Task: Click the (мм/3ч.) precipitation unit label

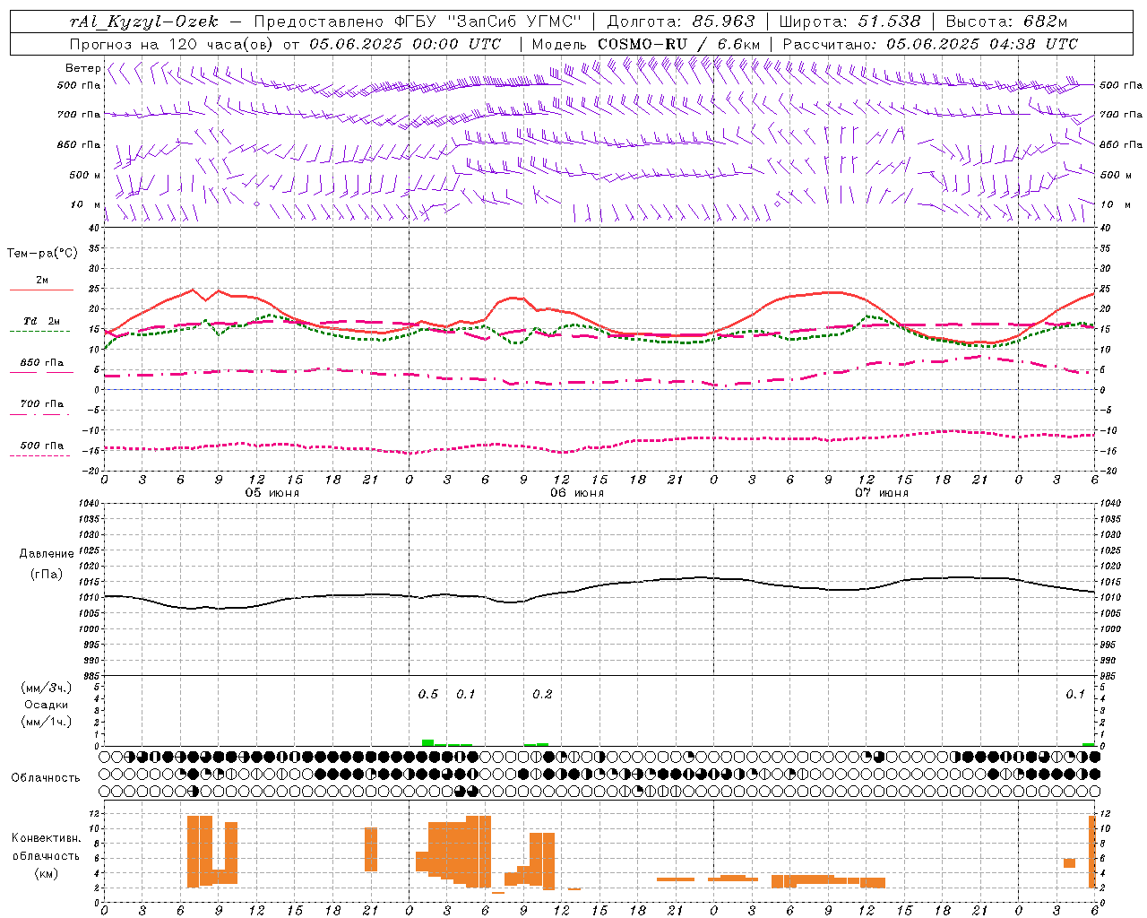Action: pyautogui.click(x=47, y=688)
